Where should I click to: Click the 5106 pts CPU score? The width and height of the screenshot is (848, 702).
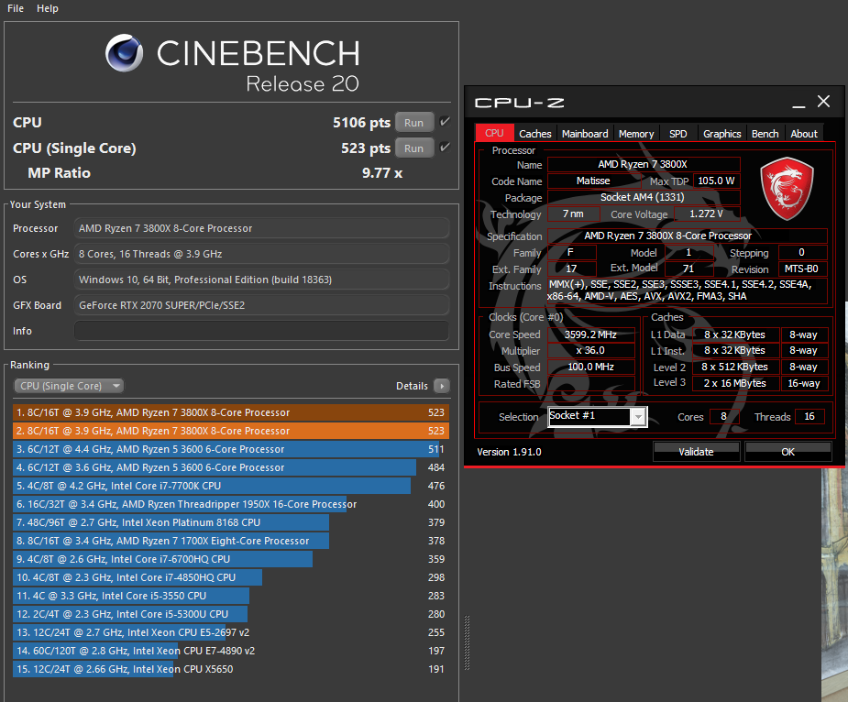(x=361, y=122)
